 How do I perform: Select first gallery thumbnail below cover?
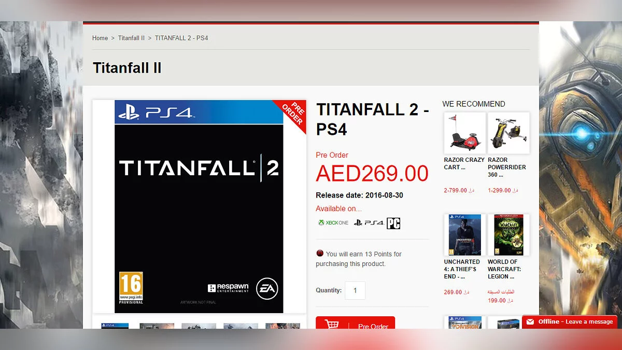(x=115, y=326)
